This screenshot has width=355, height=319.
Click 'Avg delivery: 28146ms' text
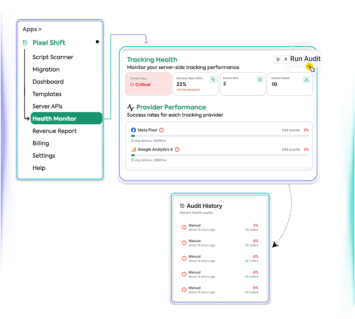point(151,141)
